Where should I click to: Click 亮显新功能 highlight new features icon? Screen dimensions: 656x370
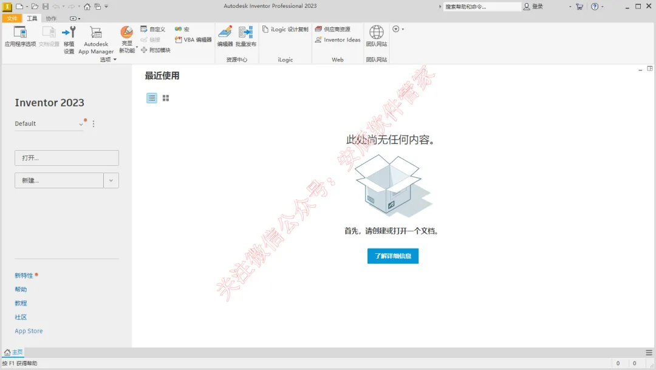[127, 39]
